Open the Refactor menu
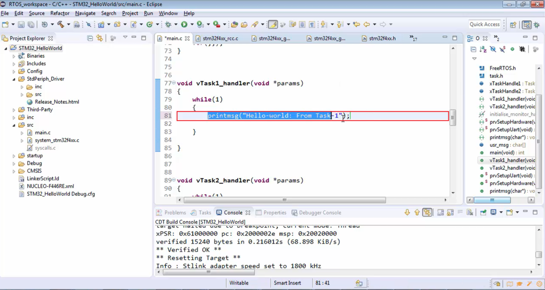Image resolution: width=545 pixels, height=290 pixels. (x=59, y=13)
